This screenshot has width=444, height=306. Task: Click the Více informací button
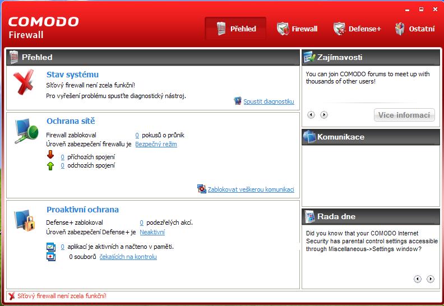click(x=404, y=115)
